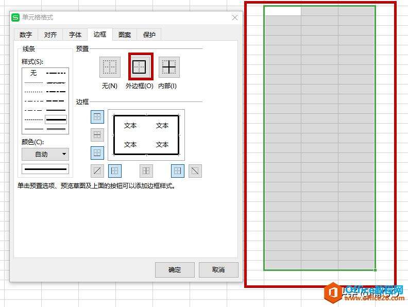Click the border preview box with 文本
Screen dimensions: 408x307
(x=146, y=135)
